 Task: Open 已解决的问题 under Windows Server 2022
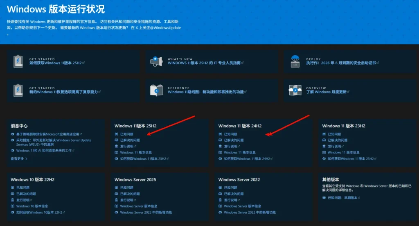[234, 194]
